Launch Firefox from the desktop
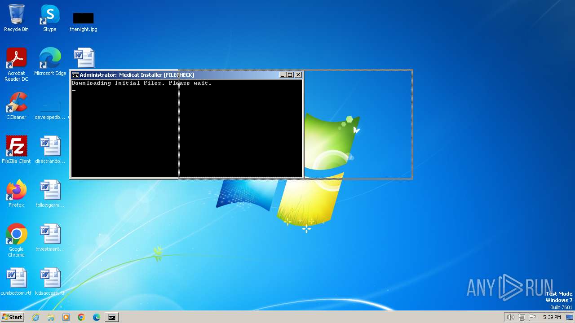The height and width of the screenshot is (323, 575). point(16,194)
